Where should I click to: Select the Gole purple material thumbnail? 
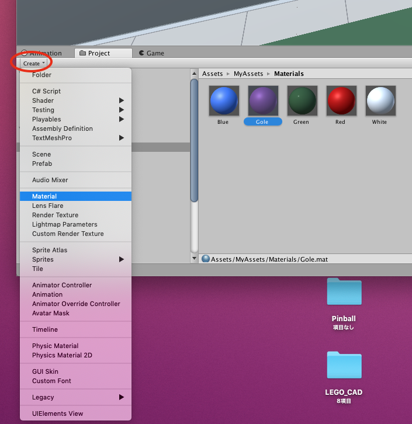pyautogui.click(x=263, y=100)
